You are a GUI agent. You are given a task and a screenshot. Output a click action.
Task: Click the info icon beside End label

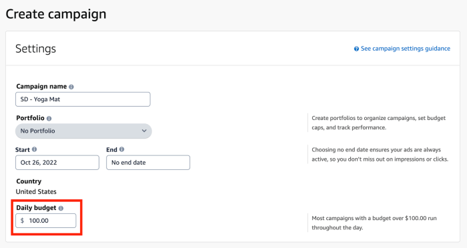[121, 149]
